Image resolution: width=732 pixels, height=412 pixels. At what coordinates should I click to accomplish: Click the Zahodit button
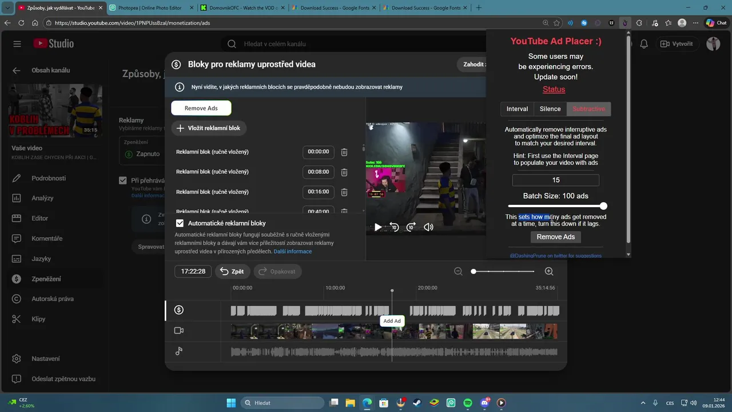pos(472,64)
